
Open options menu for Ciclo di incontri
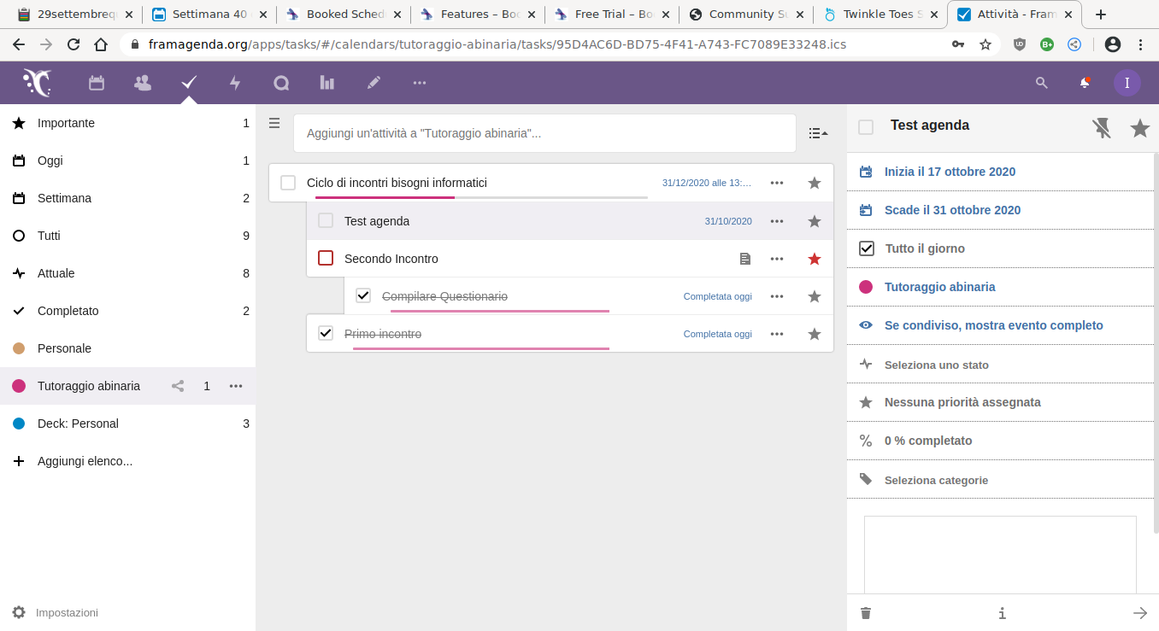click(x=777, y=183)
